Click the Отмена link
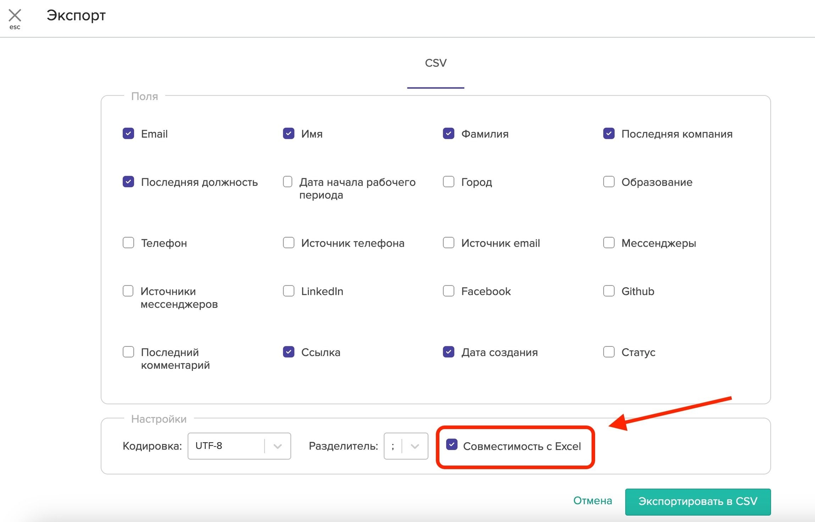Image resolution: width=815 pixels, height=522 pixels. (593, 501)
